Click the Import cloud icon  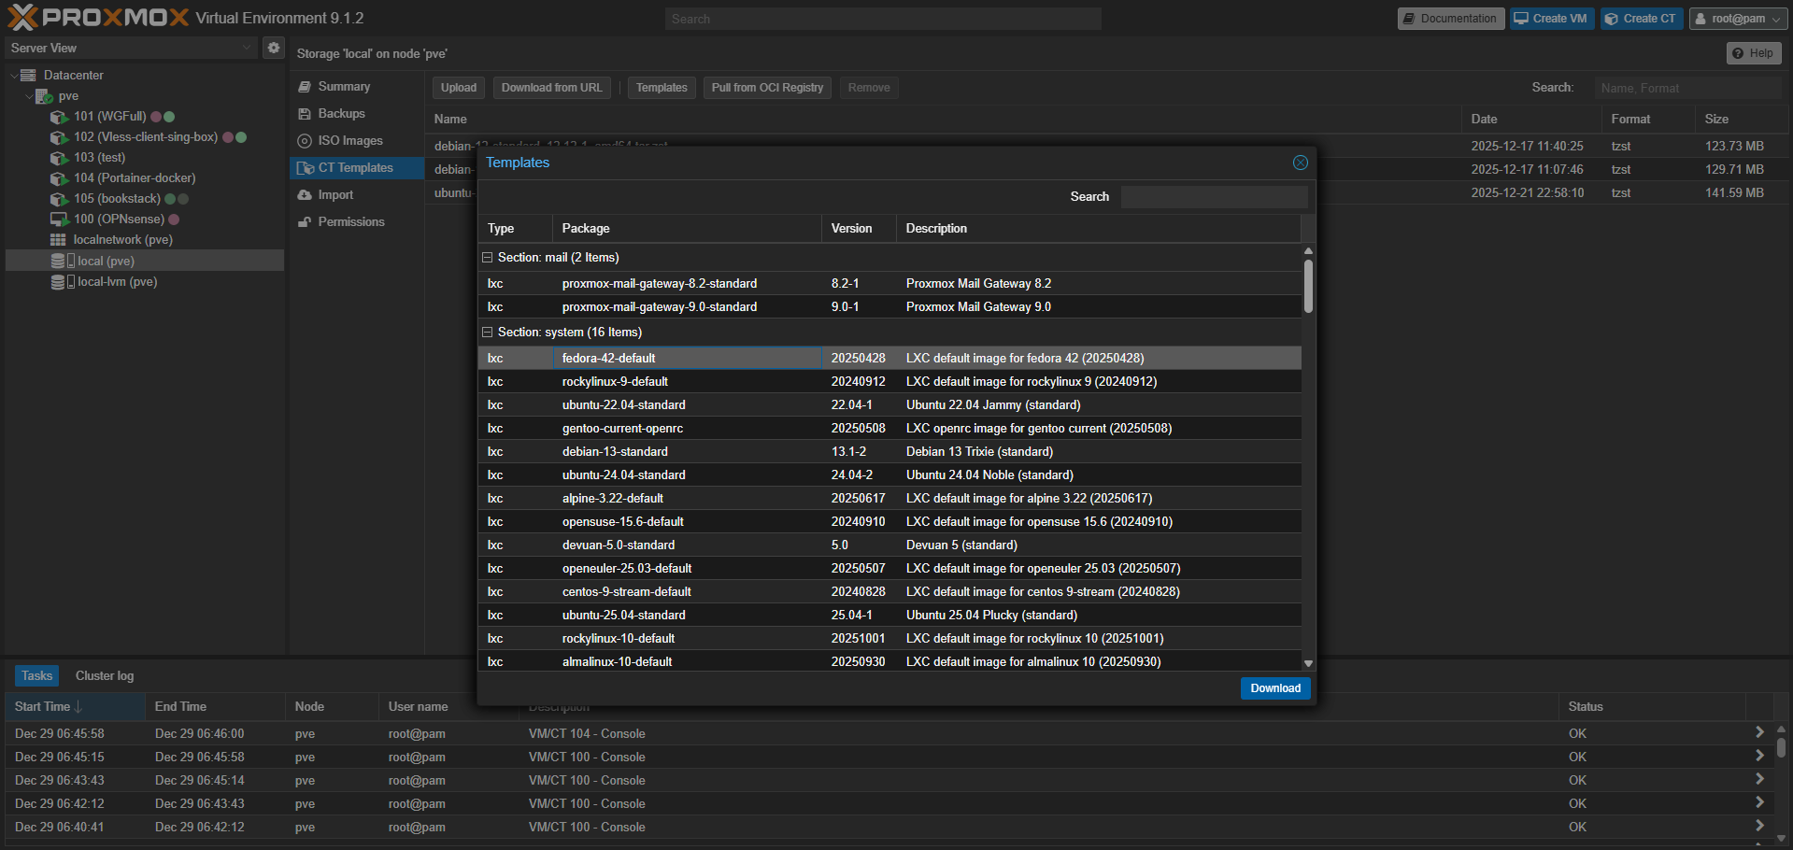point(305,195)
